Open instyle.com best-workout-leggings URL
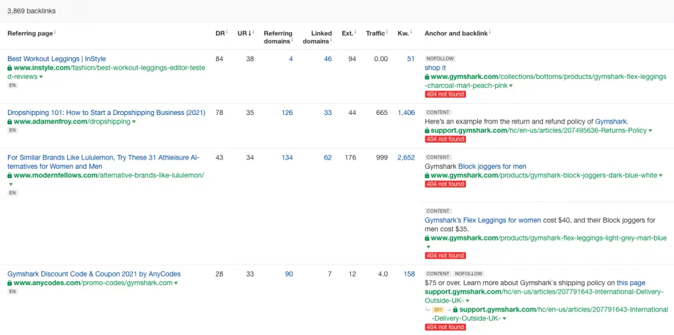 pyautogui.click(x=106, y=72)
